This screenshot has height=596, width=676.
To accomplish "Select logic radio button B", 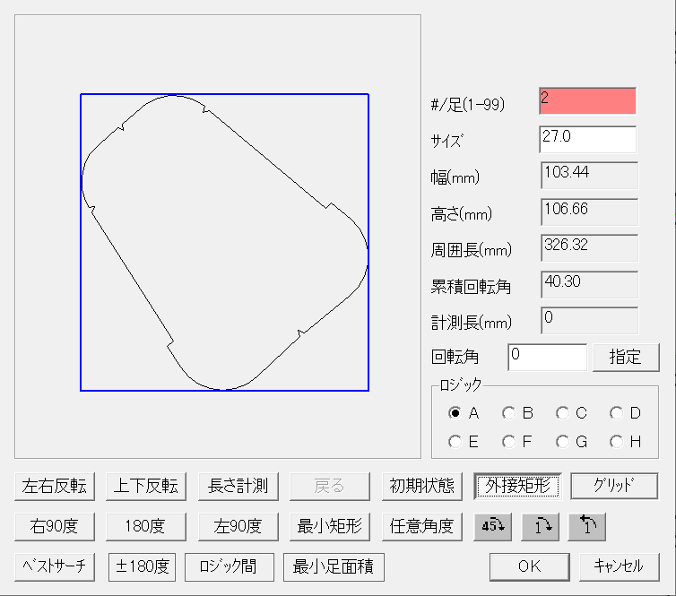I will (508, 413).
